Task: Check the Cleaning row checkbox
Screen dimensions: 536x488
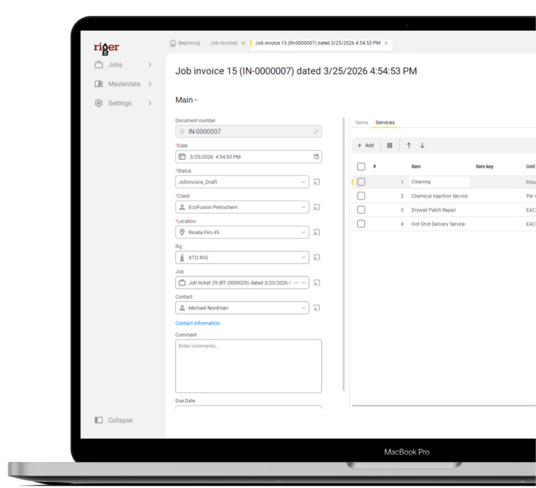Action: tap(361, 182)
